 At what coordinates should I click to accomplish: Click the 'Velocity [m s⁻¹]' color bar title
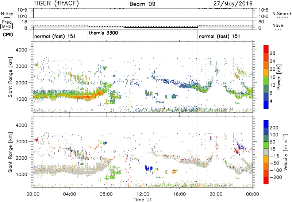tap(286, 152)
